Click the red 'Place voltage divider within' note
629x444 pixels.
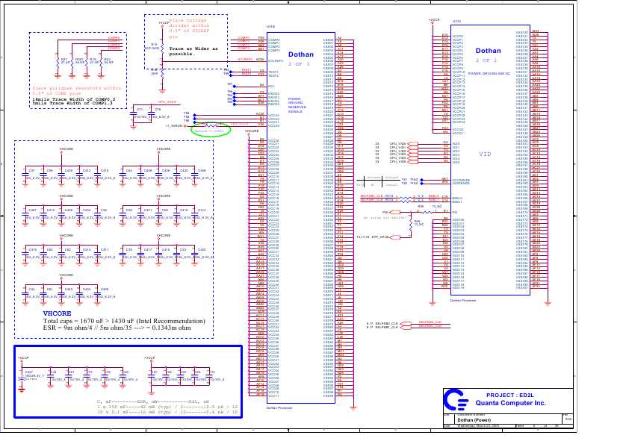coord(189,28)
